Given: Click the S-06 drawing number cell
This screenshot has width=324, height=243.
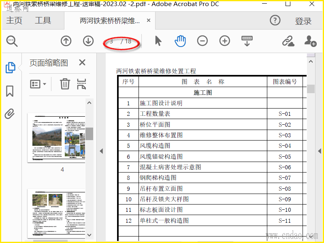Looking at the screenshot, I should (x=285, y=167).
